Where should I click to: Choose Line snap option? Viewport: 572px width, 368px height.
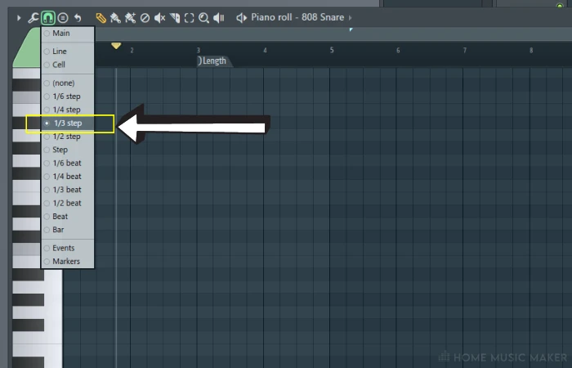68,52
